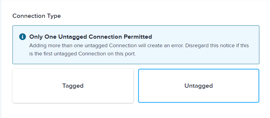Click the notice text about adding untagged Connections
The image size is (270, 118).
[x=139, y=50]
